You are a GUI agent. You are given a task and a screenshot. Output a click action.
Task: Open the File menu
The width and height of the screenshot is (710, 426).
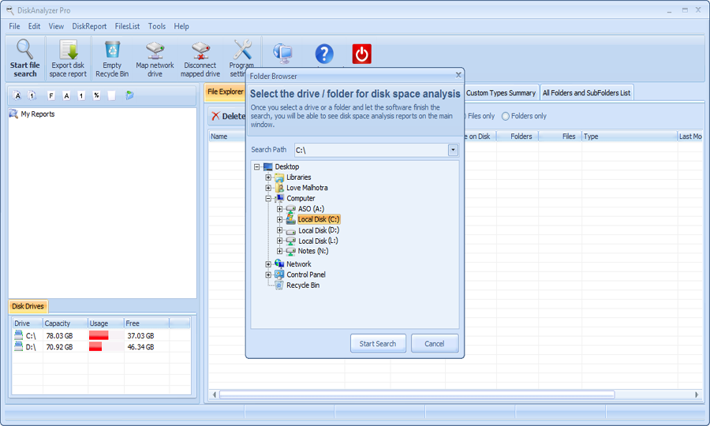14,26
